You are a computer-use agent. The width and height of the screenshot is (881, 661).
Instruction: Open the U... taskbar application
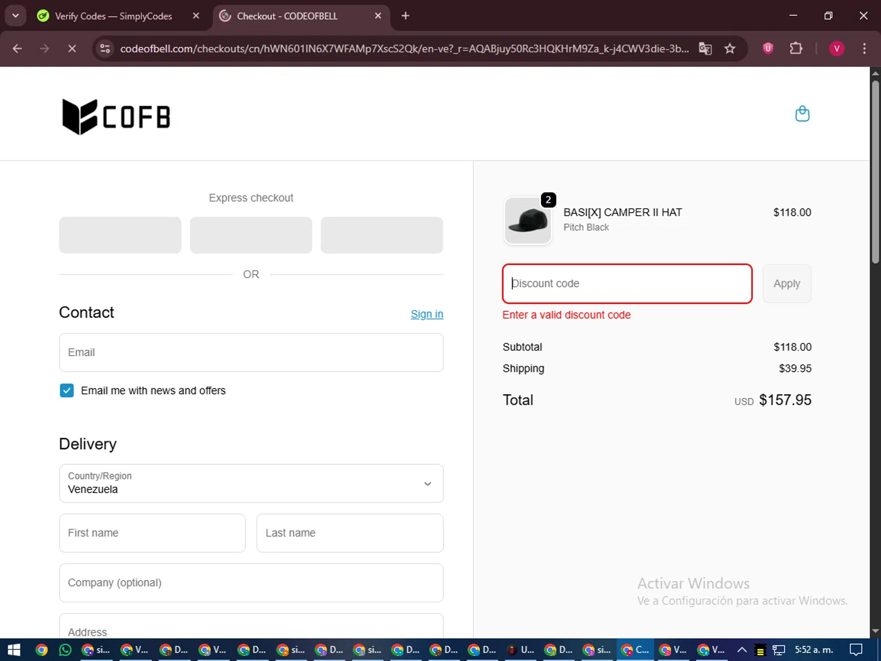[x=521, y=650]
